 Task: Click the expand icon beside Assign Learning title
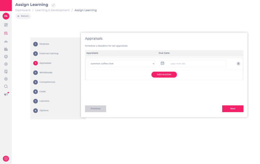(53, 5)
